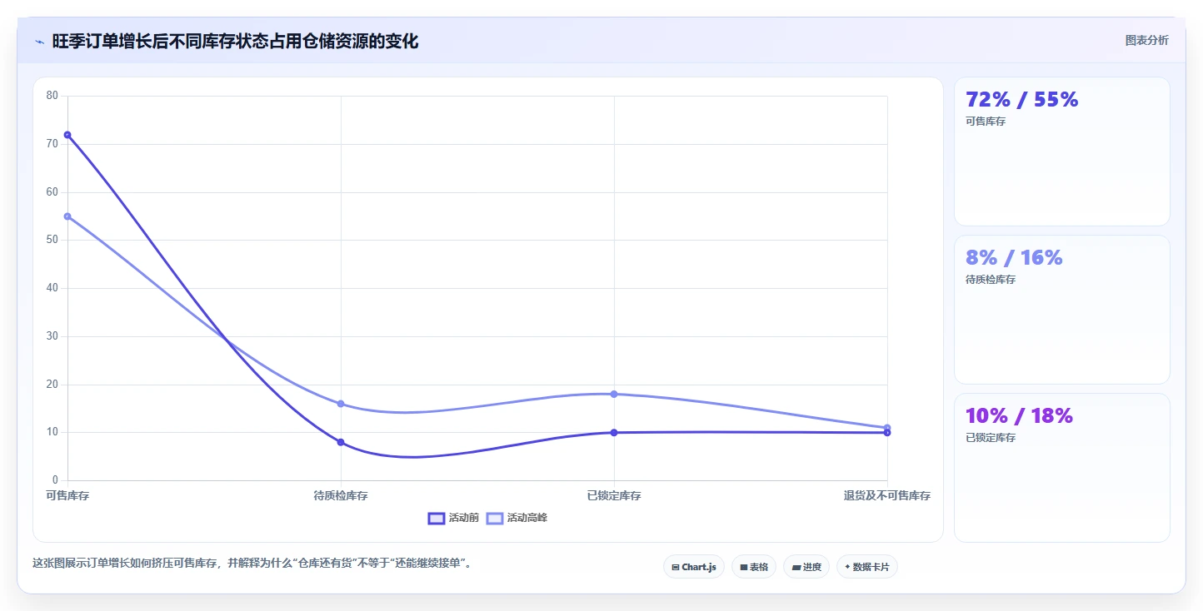The width and height of the screenshot is (1203, 611).
Task: Click the 活动前 point for 待质检库存
Action: coord(341,442)
